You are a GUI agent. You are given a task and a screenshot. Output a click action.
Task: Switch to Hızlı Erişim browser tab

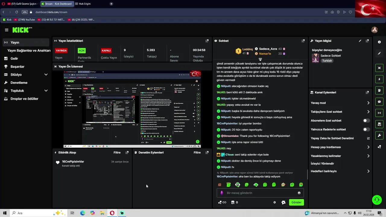pyautogui.click(x=83, y=4)
